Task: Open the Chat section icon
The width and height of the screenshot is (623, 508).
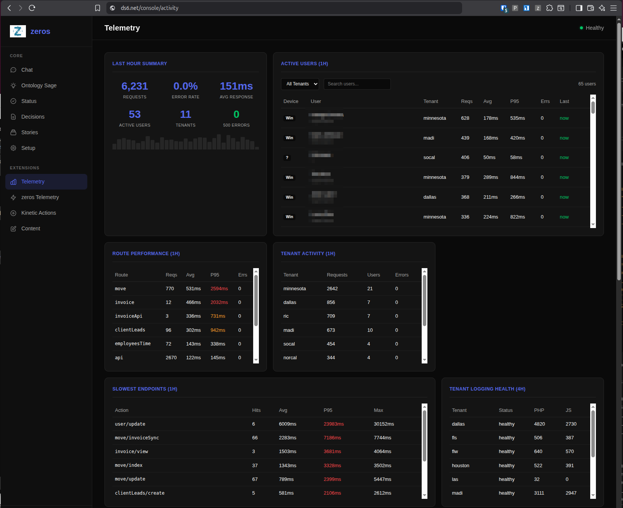Action: coord(13,70)
